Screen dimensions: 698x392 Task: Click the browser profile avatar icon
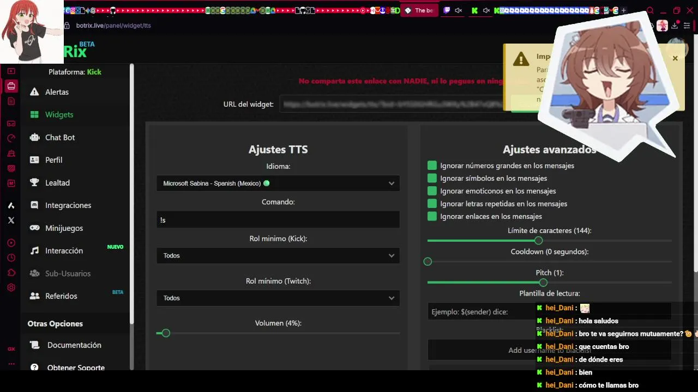663,26
